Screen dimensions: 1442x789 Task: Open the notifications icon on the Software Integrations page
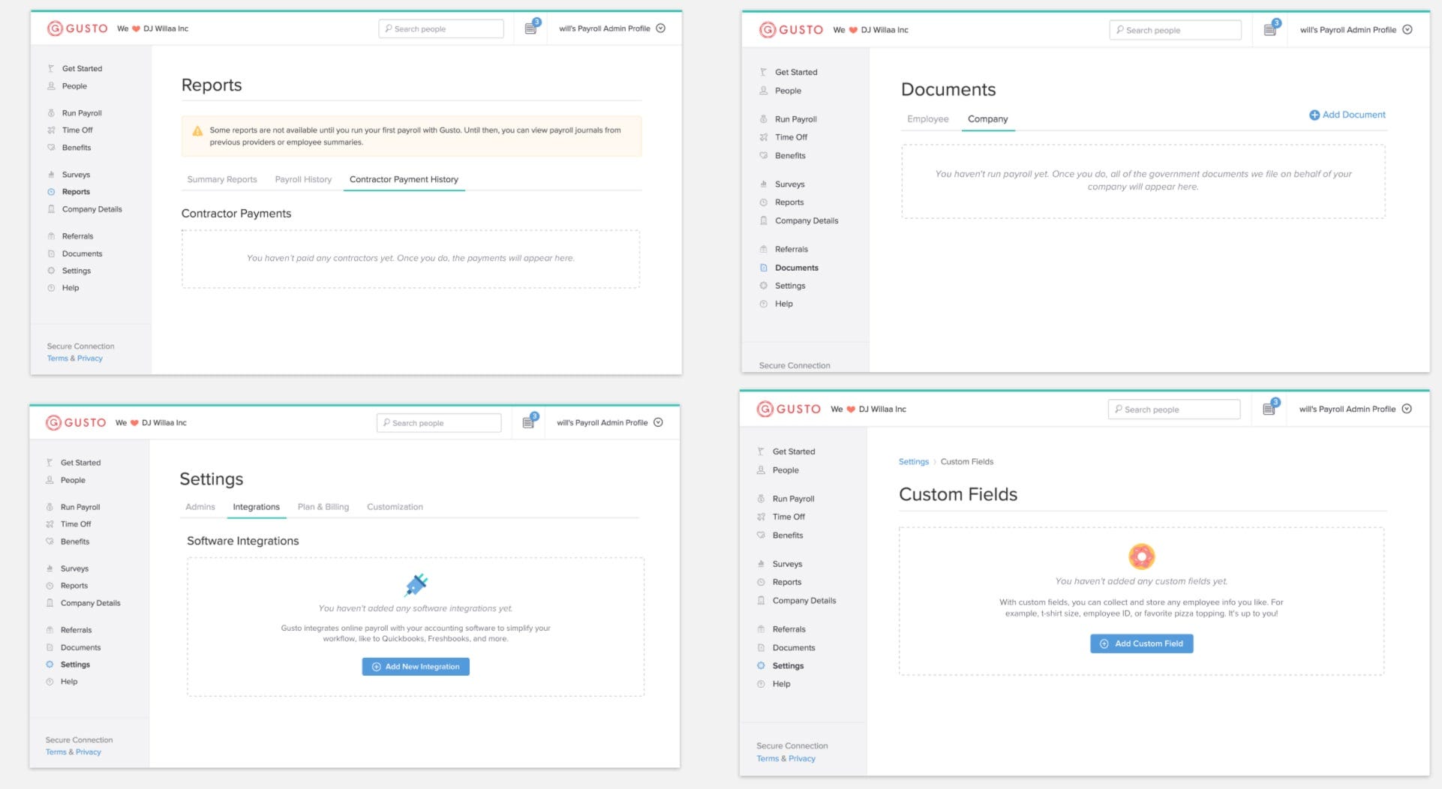pos(529,421)
